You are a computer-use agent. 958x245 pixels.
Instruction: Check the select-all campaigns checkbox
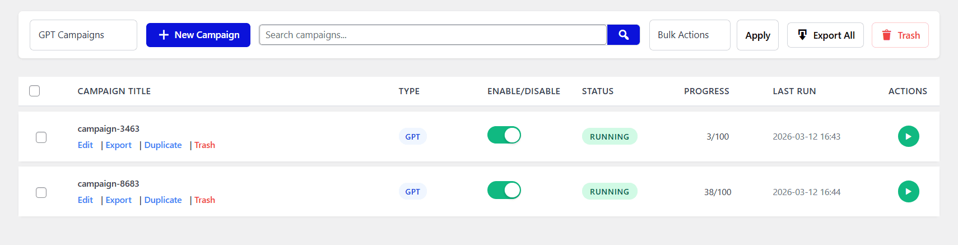point(35,91)
